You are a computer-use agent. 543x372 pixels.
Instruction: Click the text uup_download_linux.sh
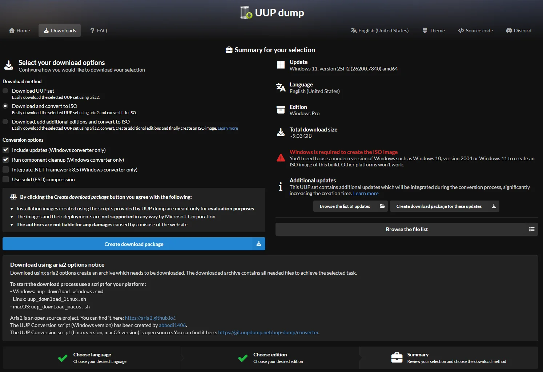(x=57, y=299)
